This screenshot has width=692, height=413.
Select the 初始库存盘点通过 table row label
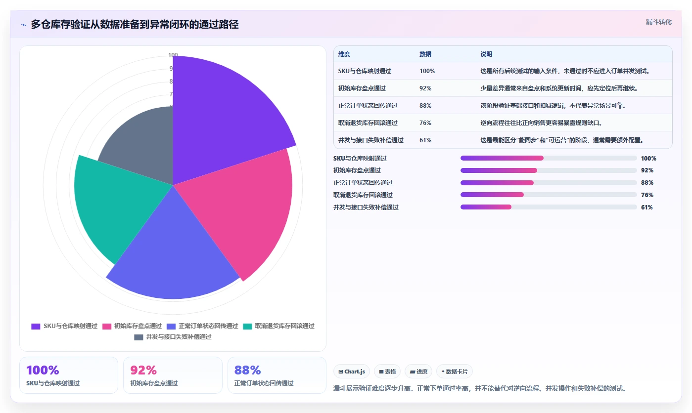362,88
